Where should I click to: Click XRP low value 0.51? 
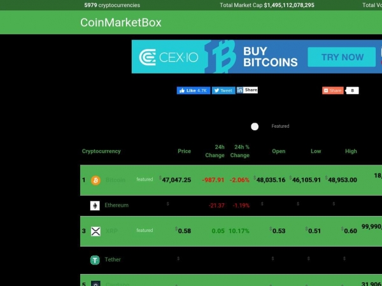[x=313, y=231]
